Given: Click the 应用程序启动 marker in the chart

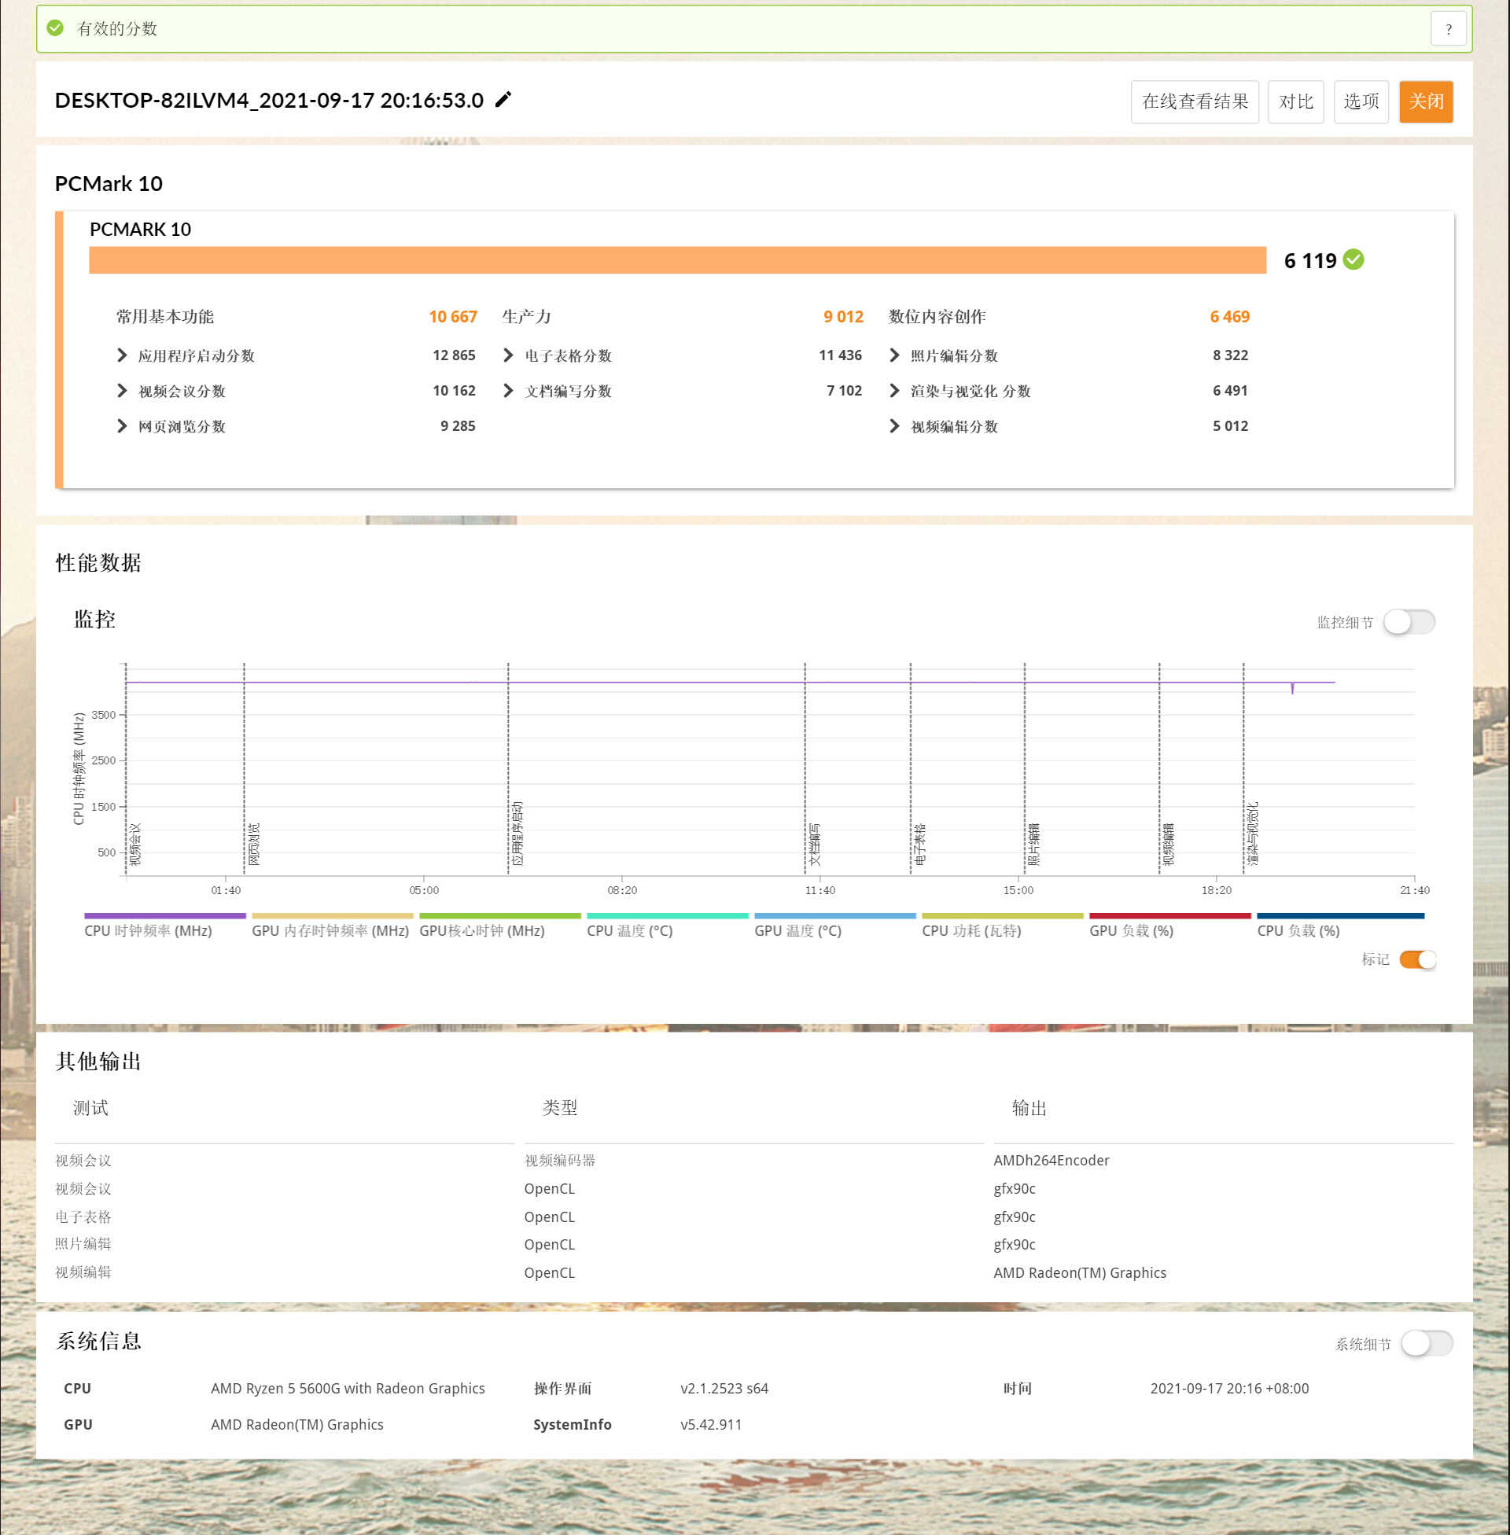Looking at the screenshot, I should (517, 834).
